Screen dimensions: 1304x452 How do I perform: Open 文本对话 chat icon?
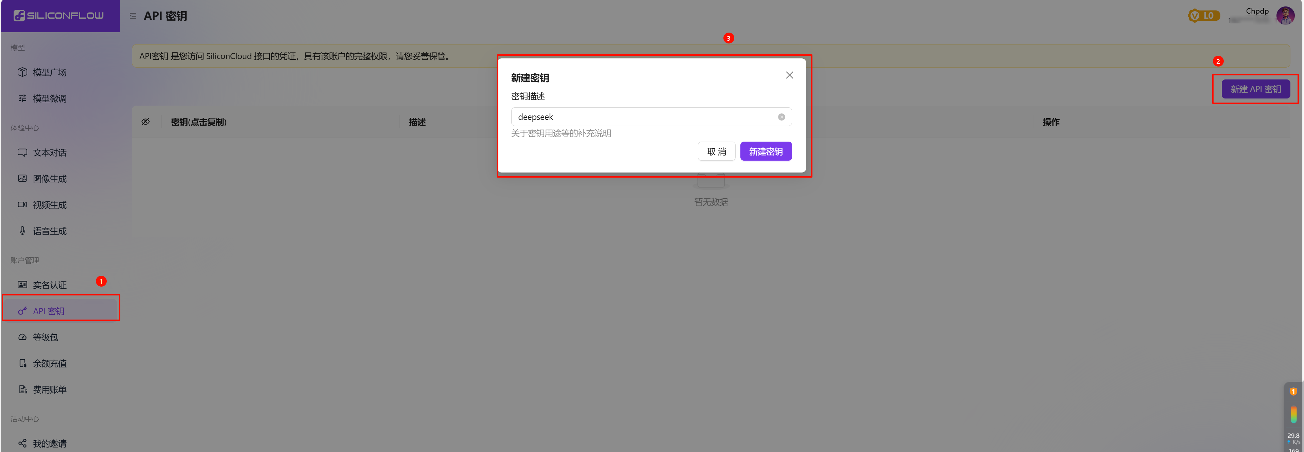pos(22,153)
